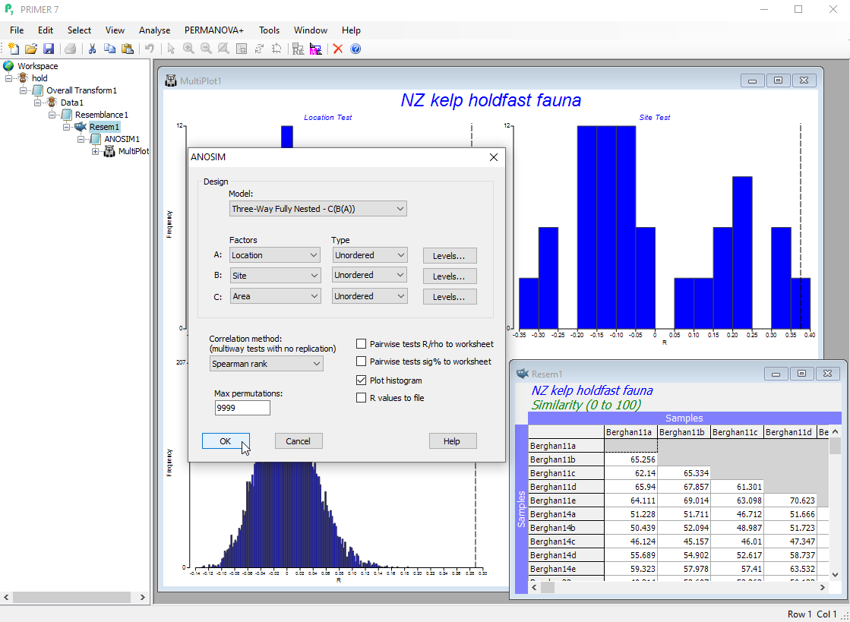
Task: Click the Open file folder icon
Action: pyautogui.click(x=31, y=49)
